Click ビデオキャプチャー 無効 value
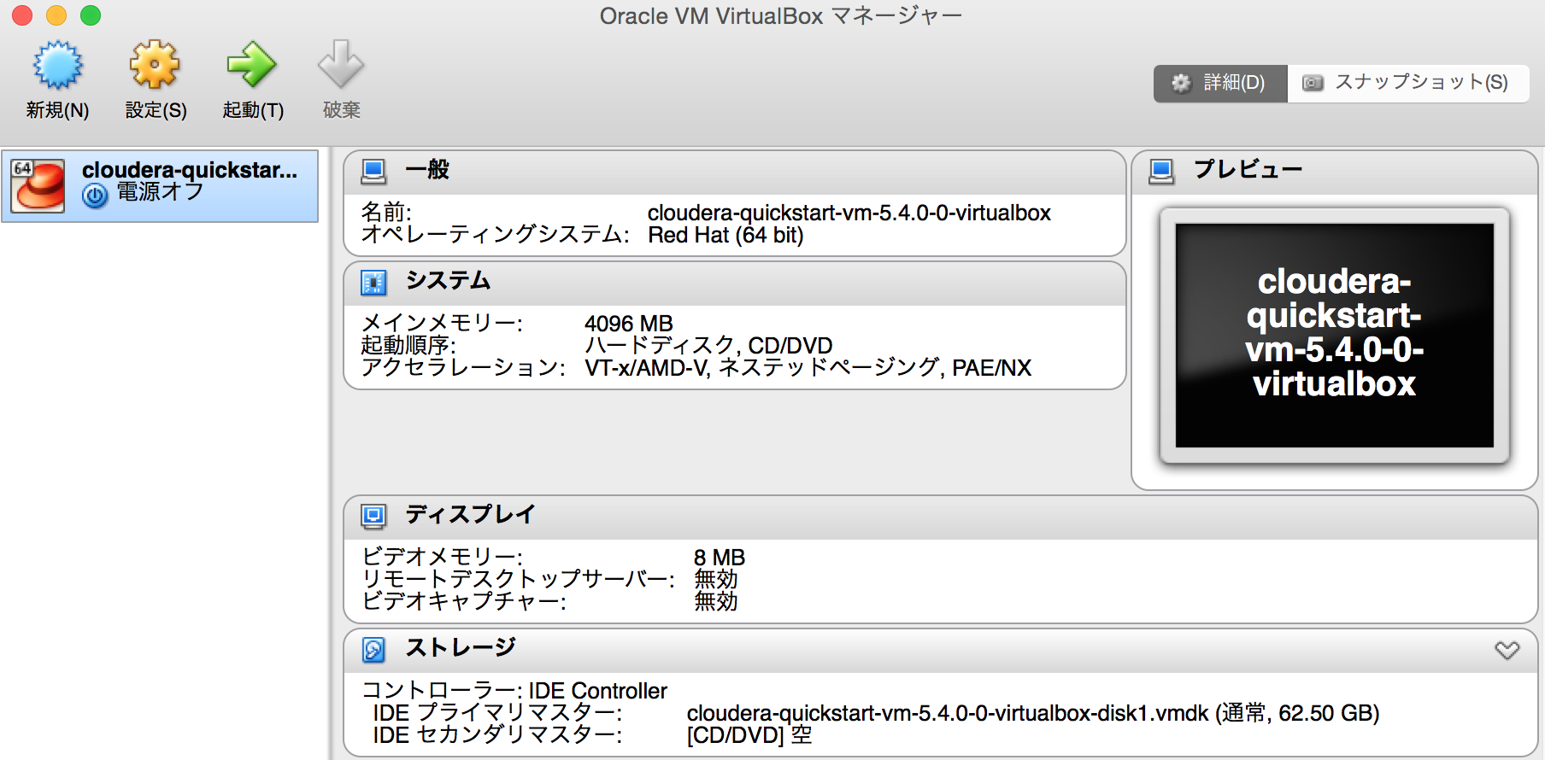 [716, 602]
